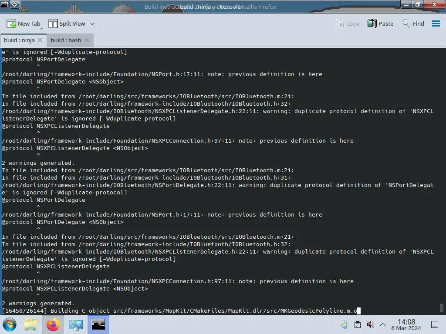This screenshot has height=334, width=446.
Task: Minimize the Konsole window
Action: click(x=406, y=4)
